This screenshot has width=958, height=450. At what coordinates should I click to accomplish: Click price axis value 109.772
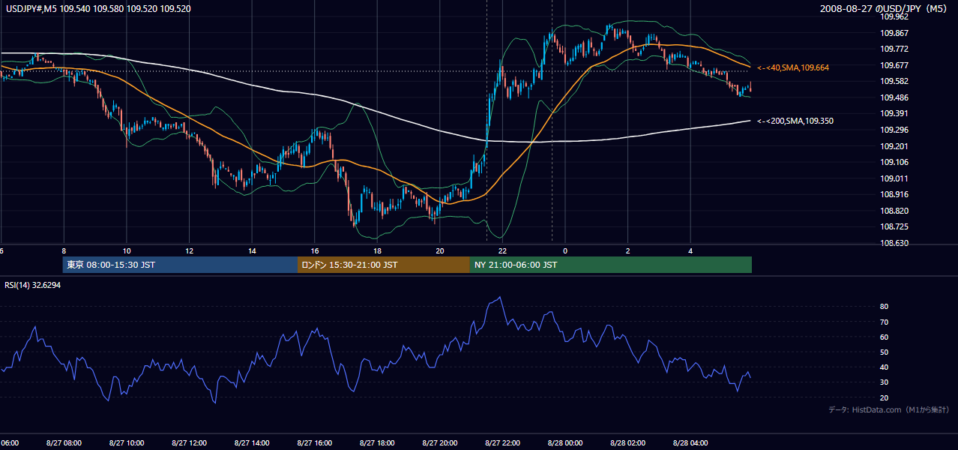[893, 49]
